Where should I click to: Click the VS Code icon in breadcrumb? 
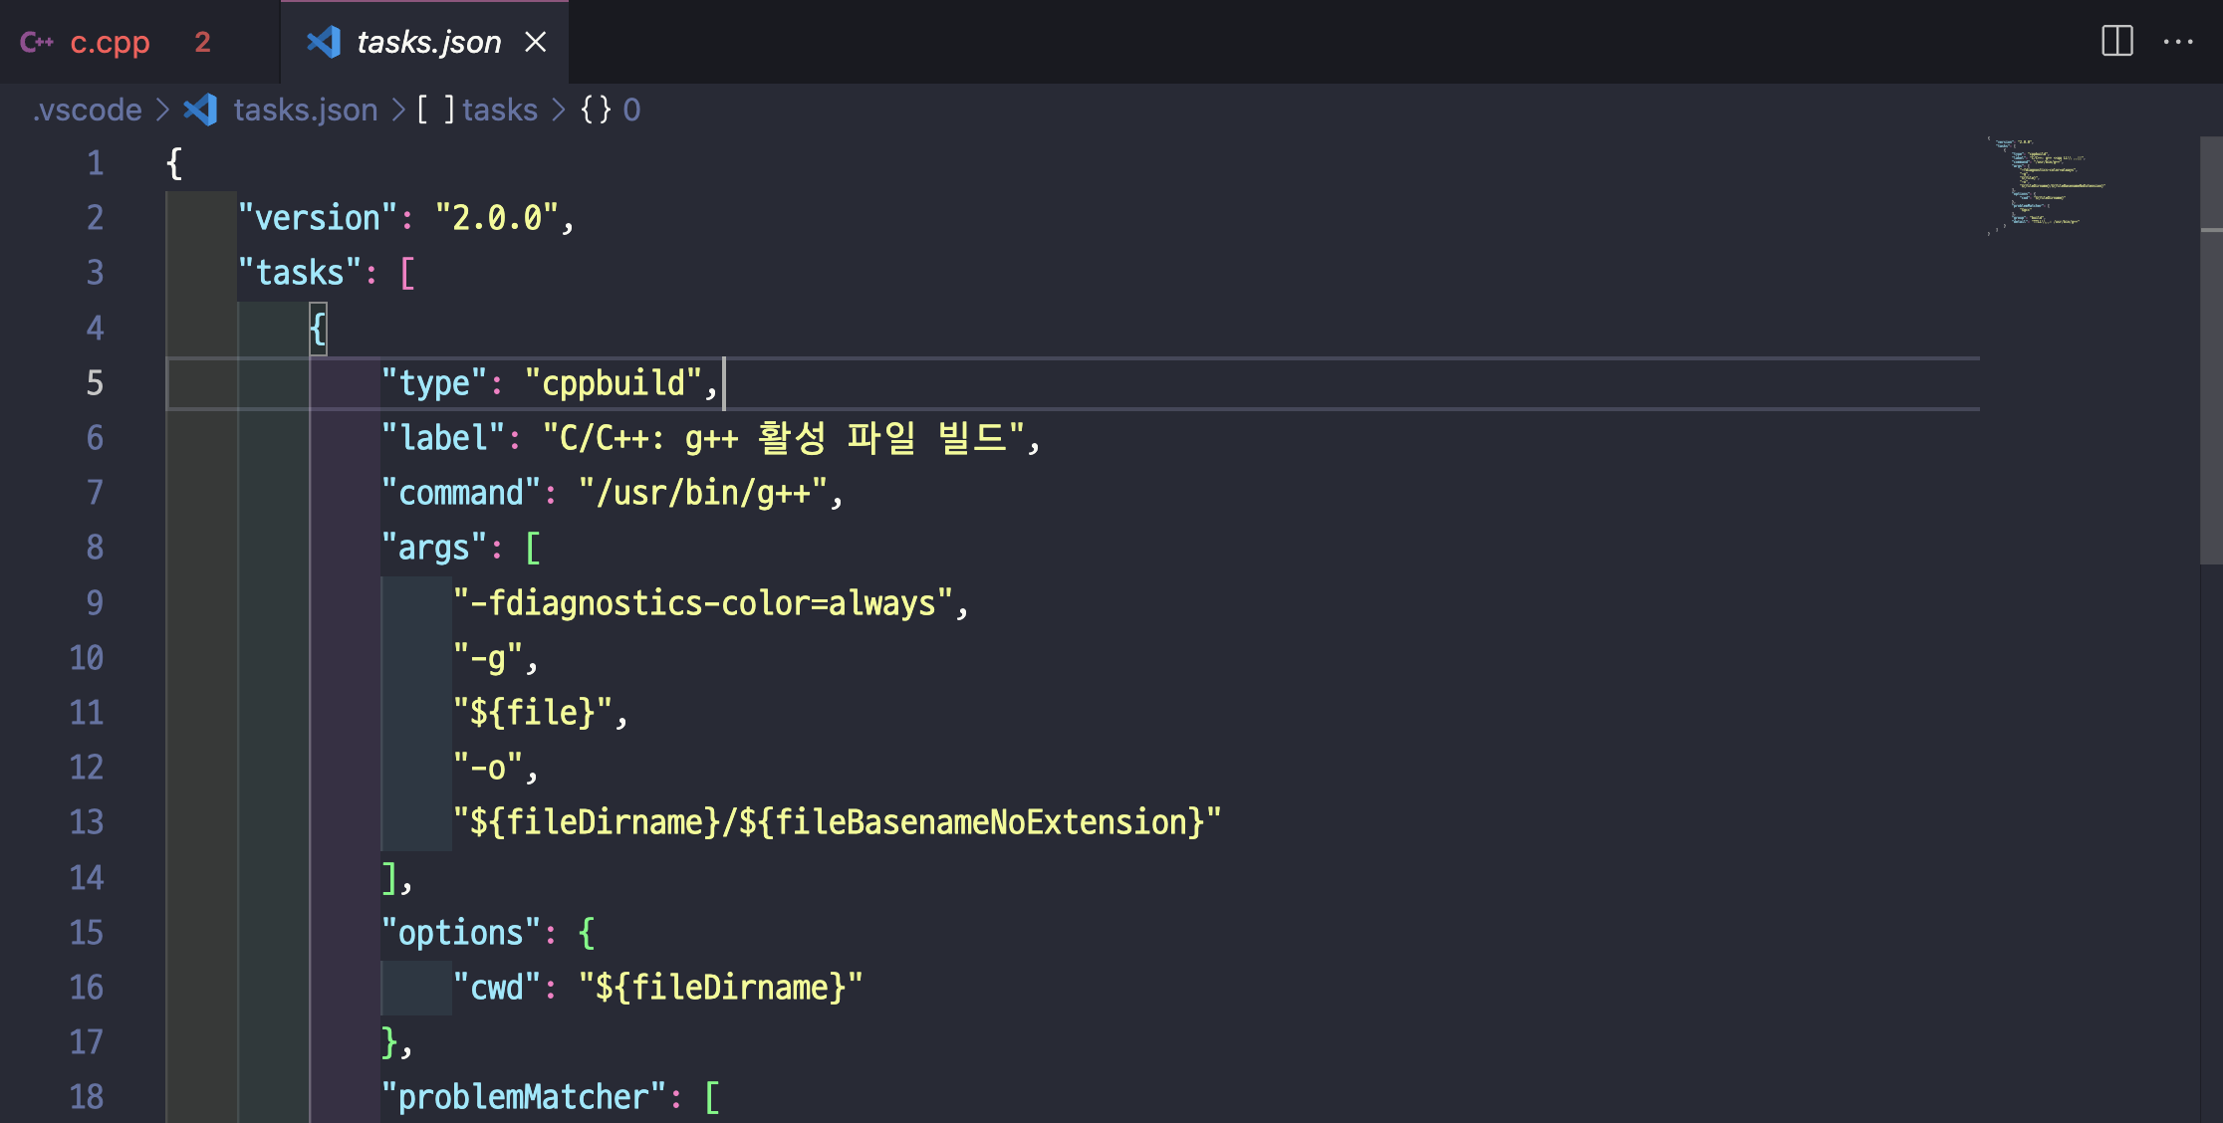tap(201, 110)
